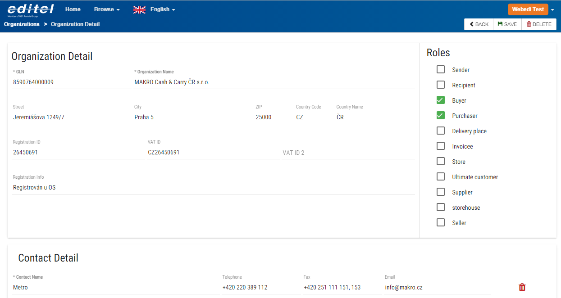This screenshot has height=298, width=561.
Task: Edit the GLN field 8590764000009
Action: pyautogui.click(x=72, y=82)
